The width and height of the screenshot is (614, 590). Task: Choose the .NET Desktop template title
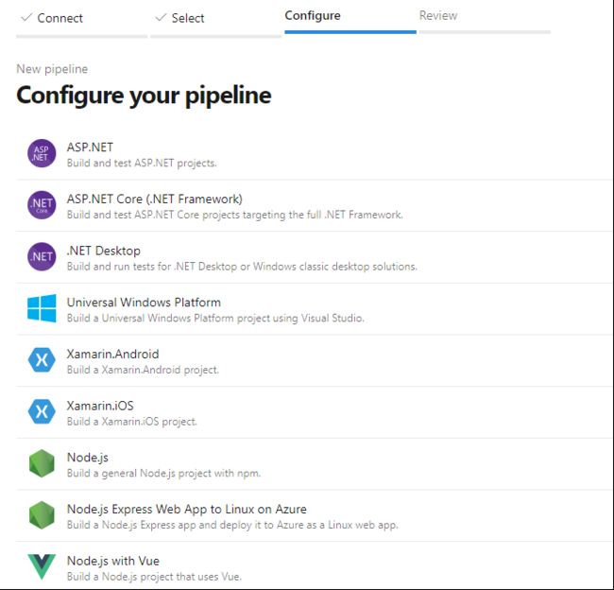point(104,251)
